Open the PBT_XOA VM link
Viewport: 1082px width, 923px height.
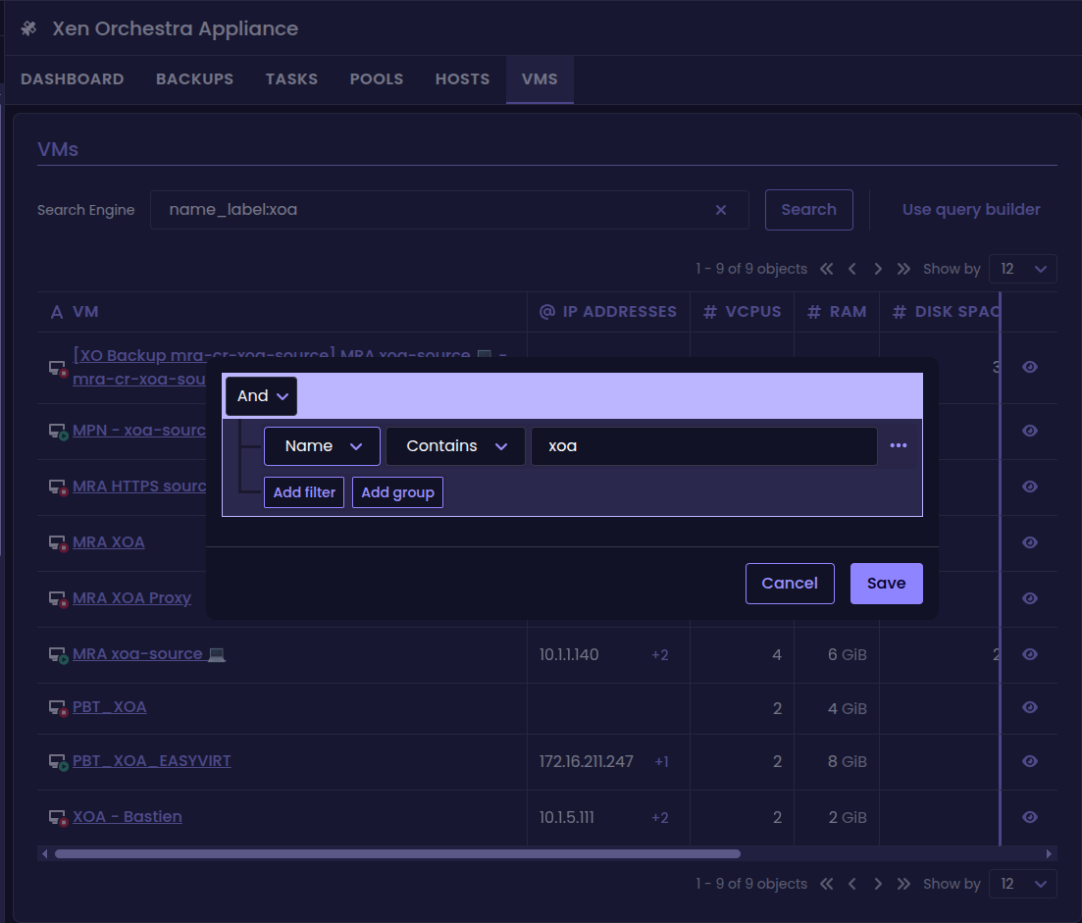click(109, 707)
